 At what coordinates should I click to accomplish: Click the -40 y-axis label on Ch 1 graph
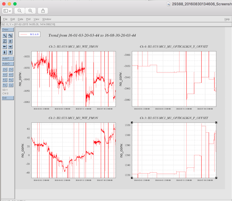28,172
